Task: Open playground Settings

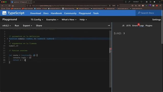Action: tap(156, 20)
